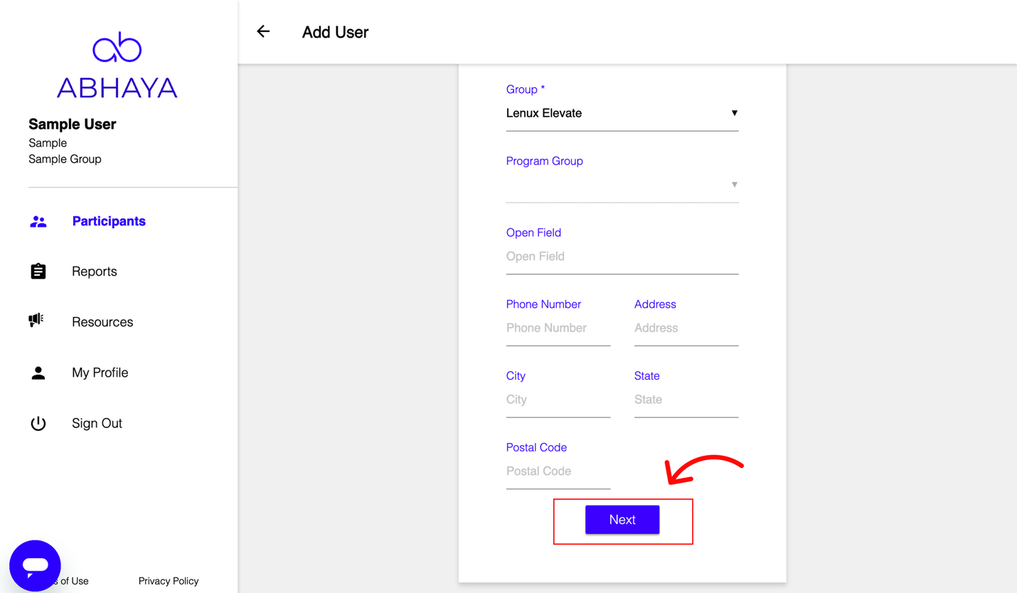Click the Participants people icon
1017x593 pixels.
[x=38, y=222]
